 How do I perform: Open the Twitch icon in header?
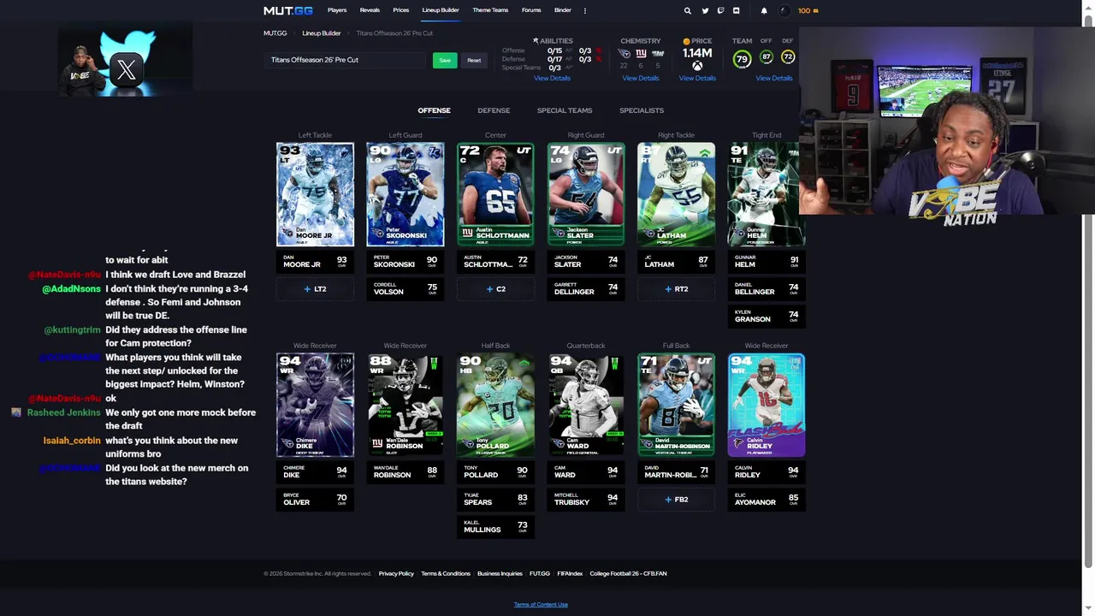pos(720,11)
